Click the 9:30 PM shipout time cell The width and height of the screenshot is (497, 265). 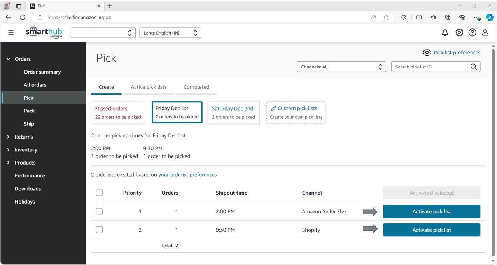point(226,230)
